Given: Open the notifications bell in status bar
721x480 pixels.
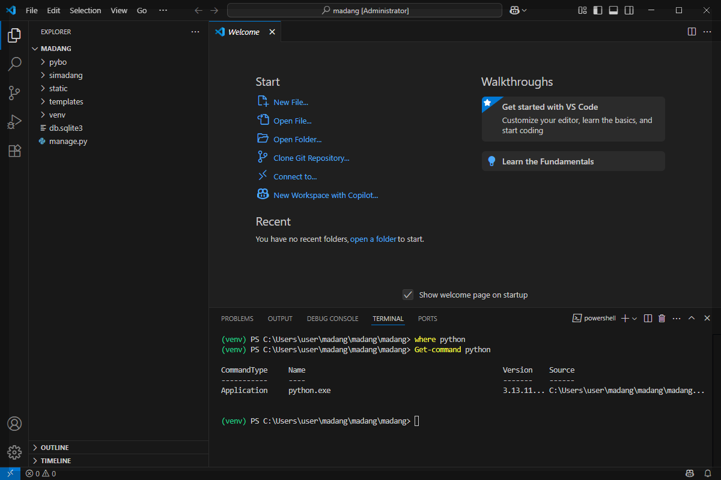Looking at the screenshot, I should pos(707,473).
